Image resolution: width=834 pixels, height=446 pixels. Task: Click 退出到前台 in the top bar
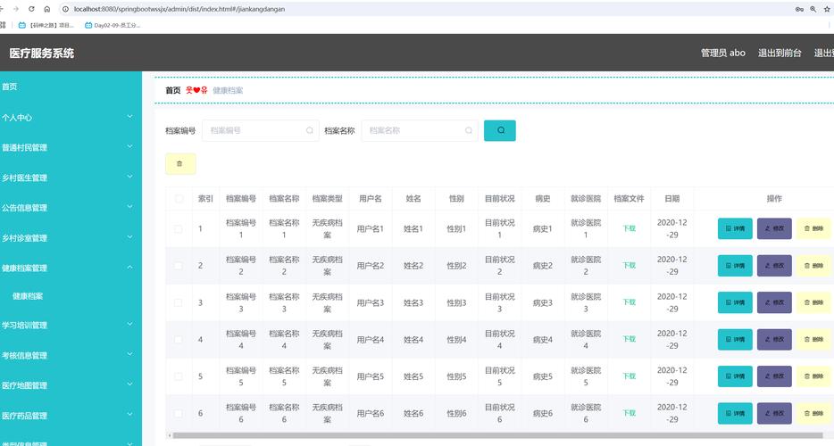point(780,53)
